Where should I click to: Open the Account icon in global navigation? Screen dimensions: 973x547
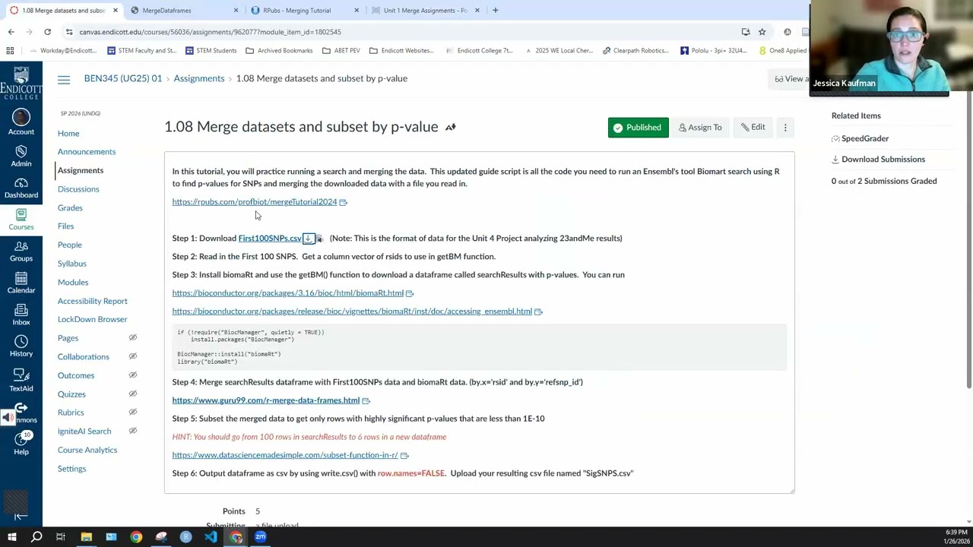21,122
